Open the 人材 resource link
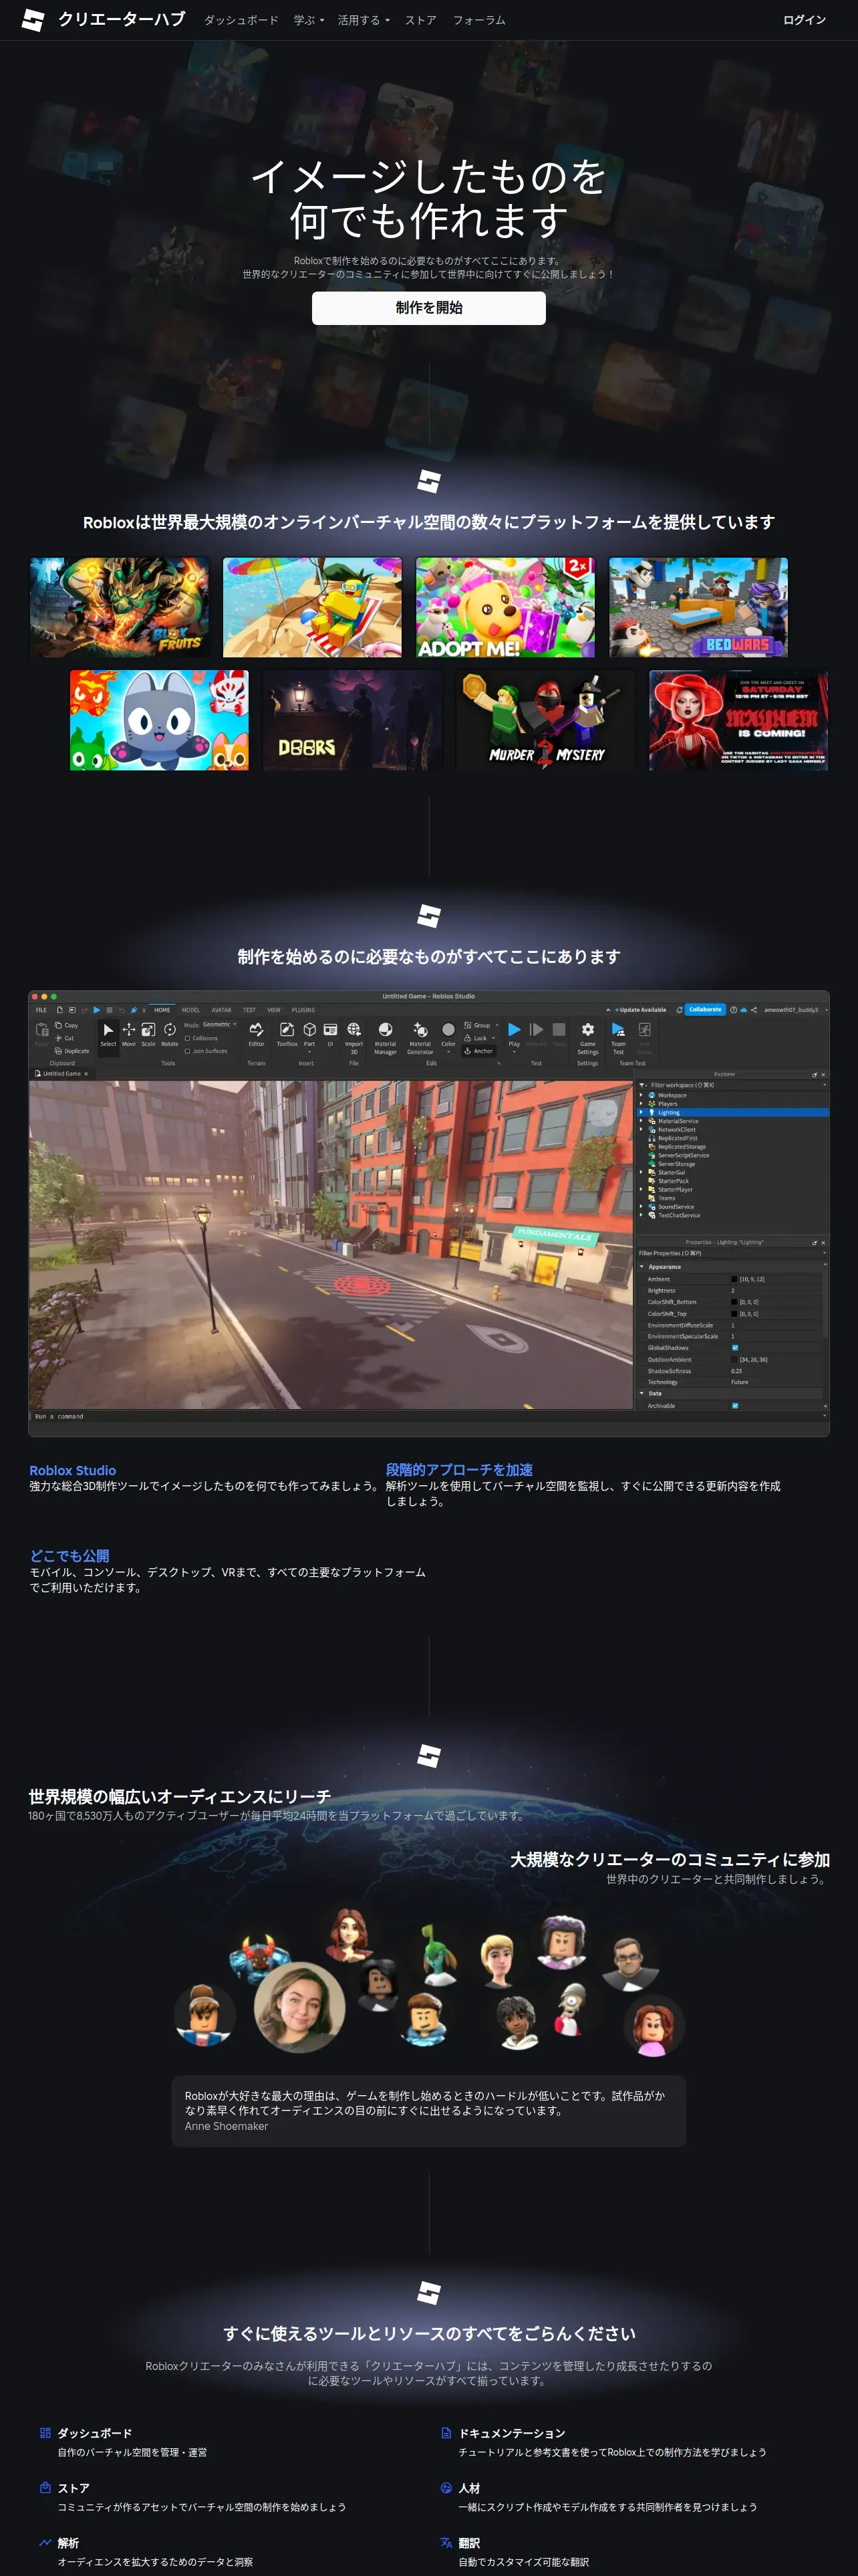Viewport: 858px width, 2576px height. (x=470, y=2488)
